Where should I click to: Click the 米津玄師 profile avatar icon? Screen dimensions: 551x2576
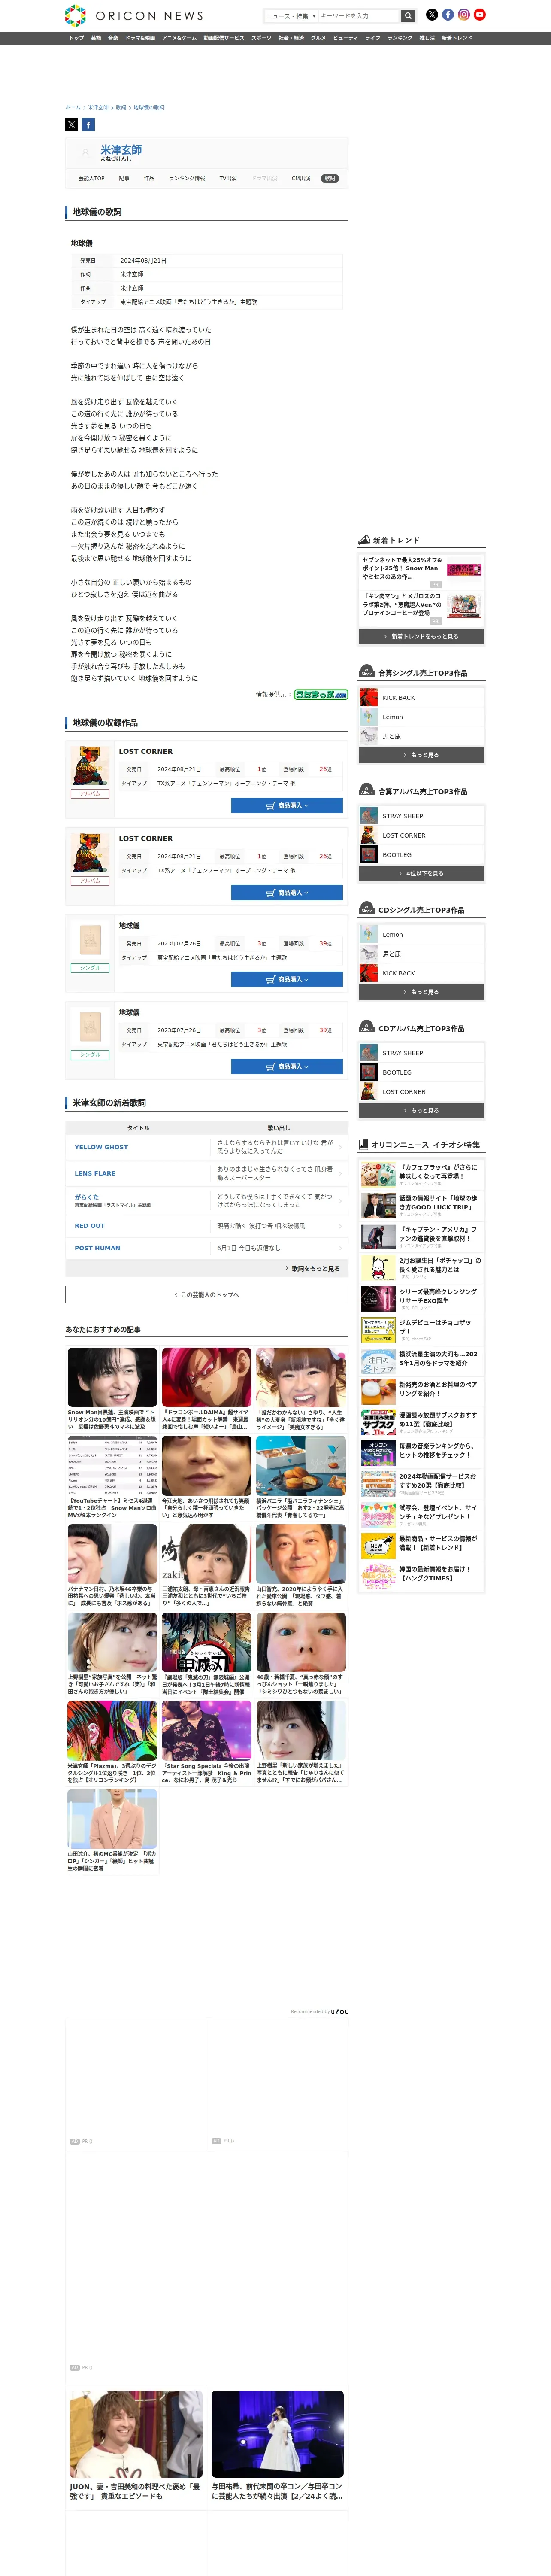[85, 153]
